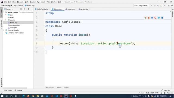Viewport: 174px width, 98px height.
Task: Open the Project view dropdown arrow
Action: point(13,9)
